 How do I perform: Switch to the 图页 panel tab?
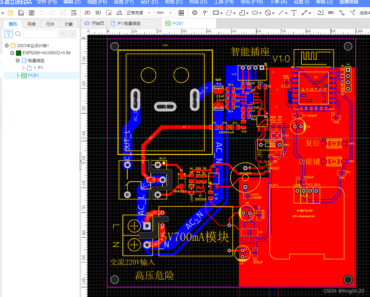[x=13, y=24]
